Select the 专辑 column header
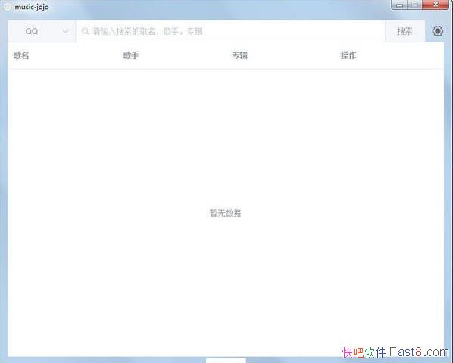Screen dimensions: 453x363 [239, 55]
